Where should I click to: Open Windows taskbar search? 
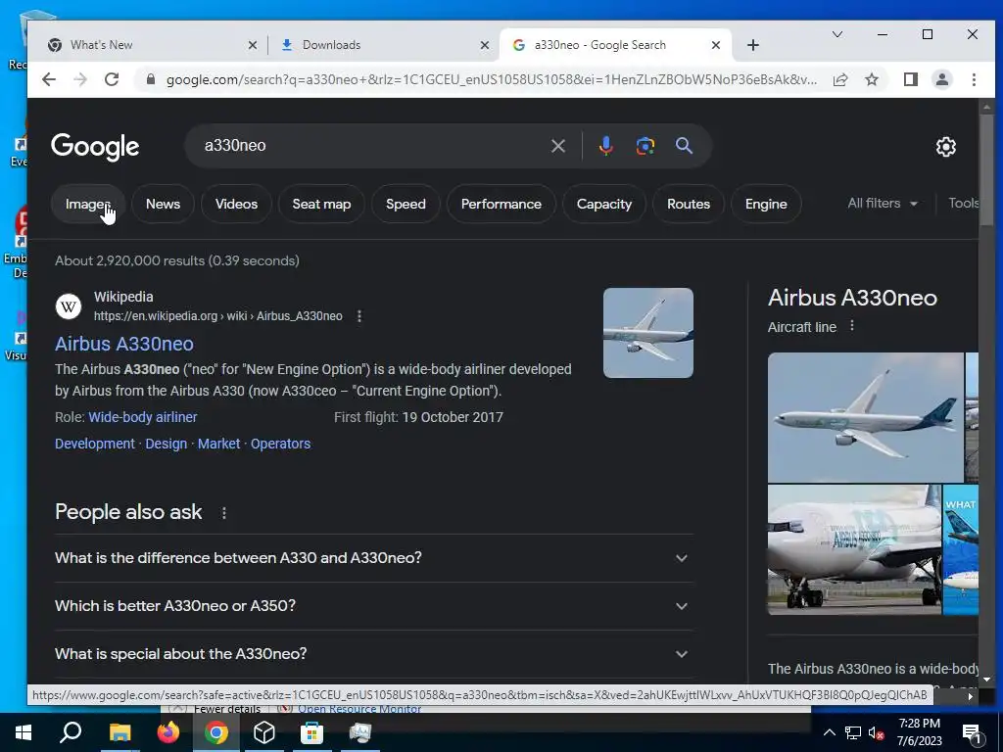[71, 732]
